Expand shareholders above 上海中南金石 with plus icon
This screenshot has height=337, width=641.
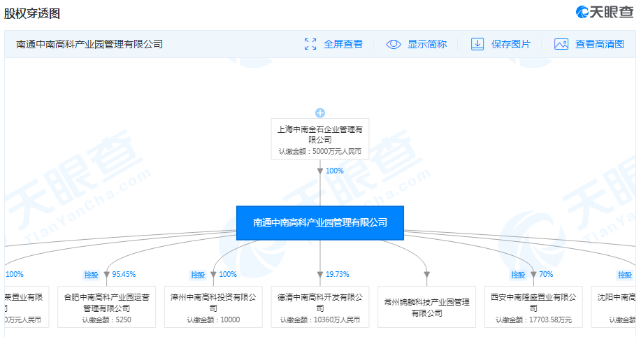point(320,113)
